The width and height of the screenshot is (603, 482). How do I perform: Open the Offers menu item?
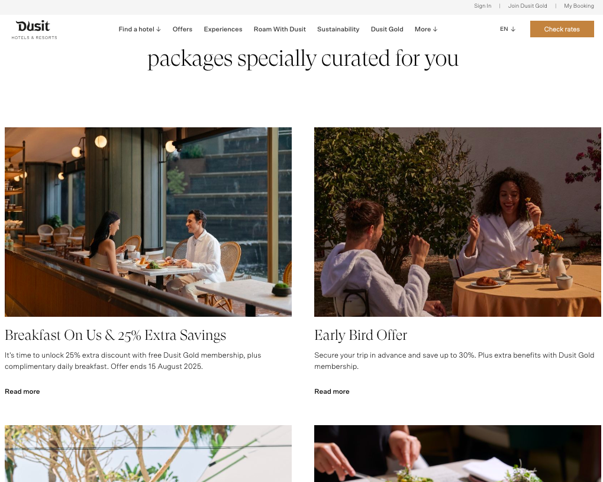tap(182, 29)
